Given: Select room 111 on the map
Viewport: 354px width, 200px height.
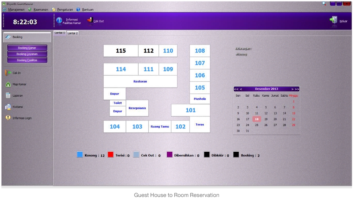Looking at the screenshot, I should tap(149, 69).
